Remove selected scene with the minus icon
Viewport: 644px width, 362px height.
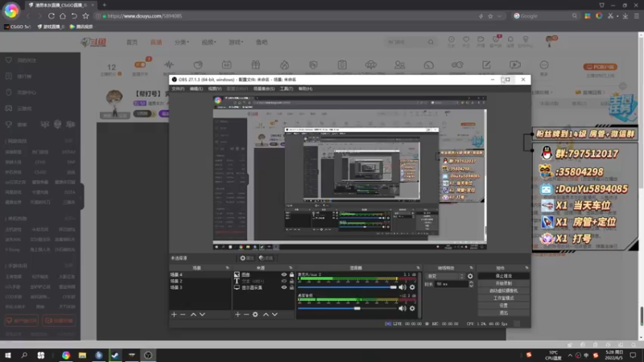pos(184,315)
